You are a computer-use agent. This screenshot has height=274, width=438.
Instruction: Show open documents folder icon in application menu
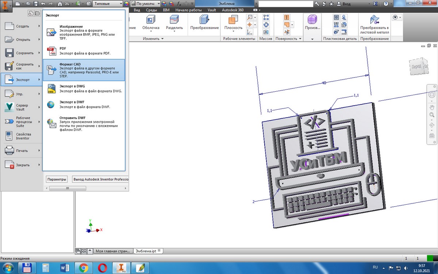point(38,14)
